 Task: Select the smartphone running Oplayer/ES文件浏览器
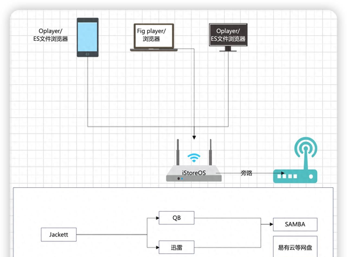click(87, 37)
